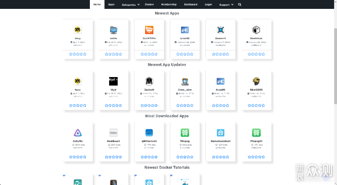Open the Cron alarm clock icon
The width and height of the screenshot is (337, 185).
click(185, 81)
